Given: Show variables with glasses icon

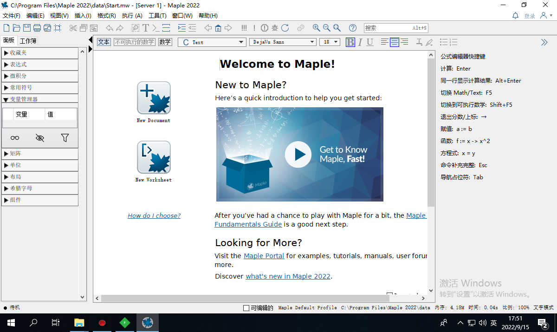Looking at the screenshot, I should pos(15,138).
